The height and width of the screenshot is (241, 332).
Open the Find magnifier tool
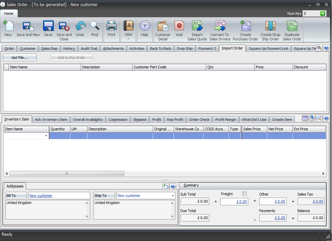coord(95,26)
